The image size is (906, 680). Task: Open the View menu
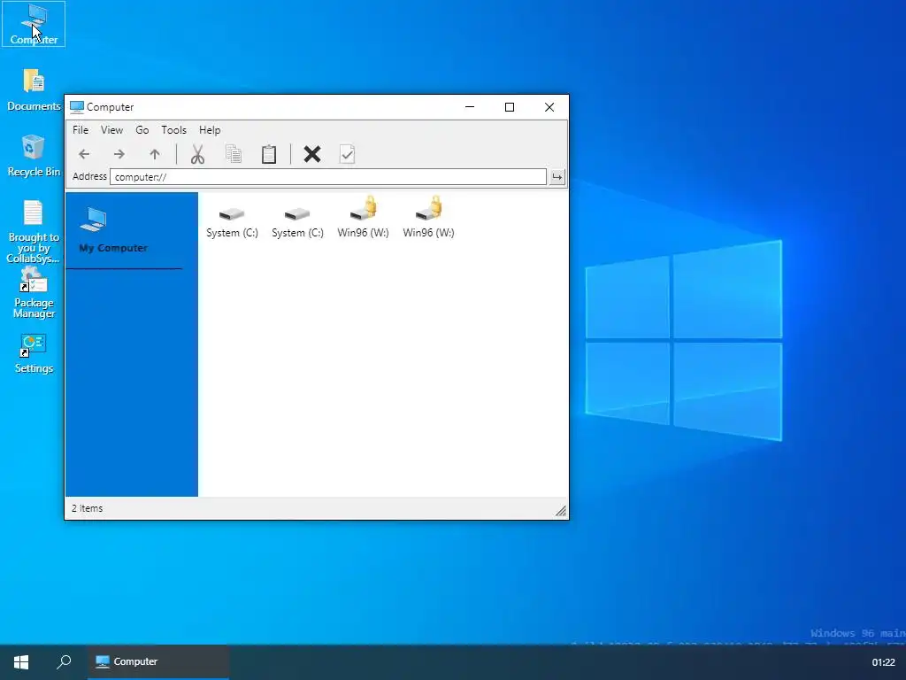[111, 130]
